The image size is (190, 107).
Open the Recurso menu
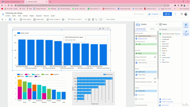pyautogui.click(x=46, y=16)
